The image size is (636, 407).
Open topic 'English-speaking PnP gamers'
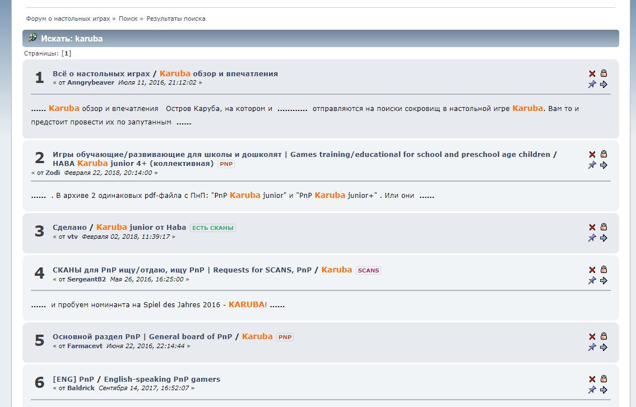tap(162, 380)
